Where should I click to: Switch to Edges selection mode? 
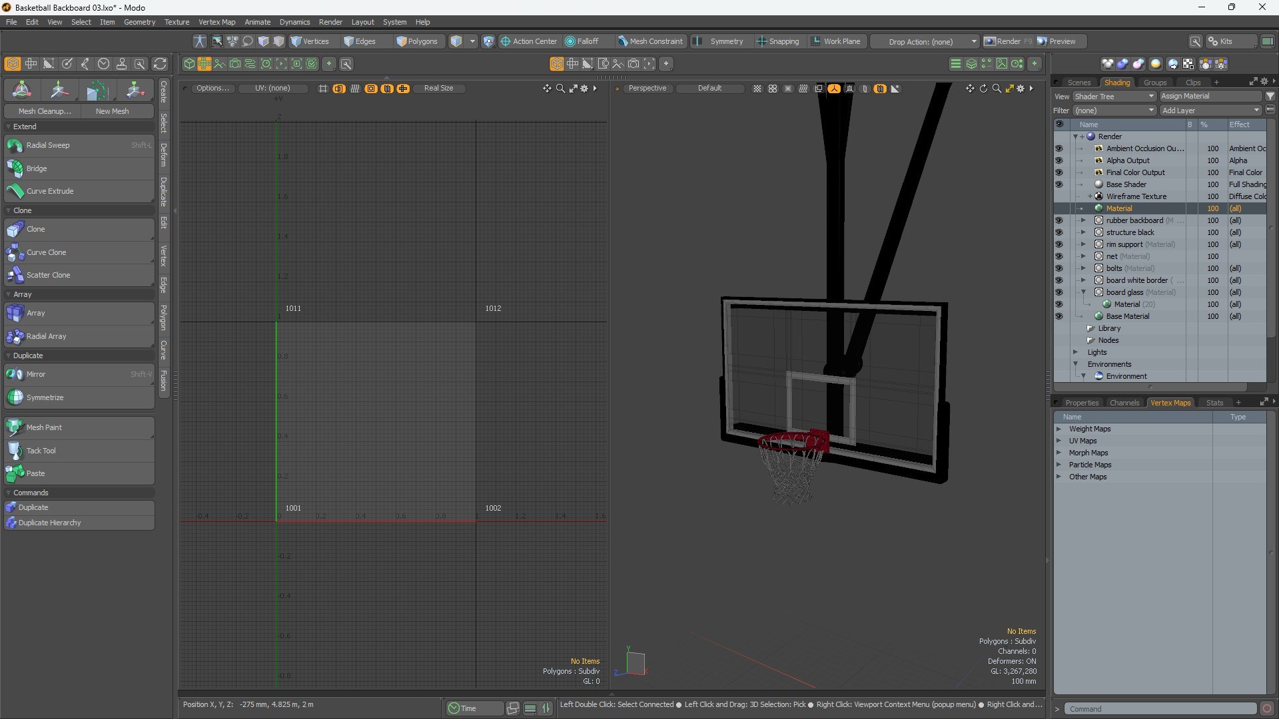pos(360,41)
